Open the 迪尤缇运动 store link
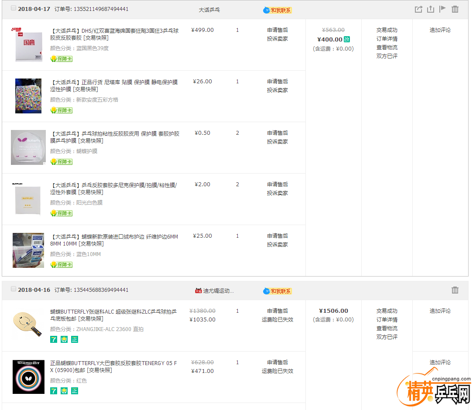The height and width of the screenshot is (410, 476). click(218, 291)
